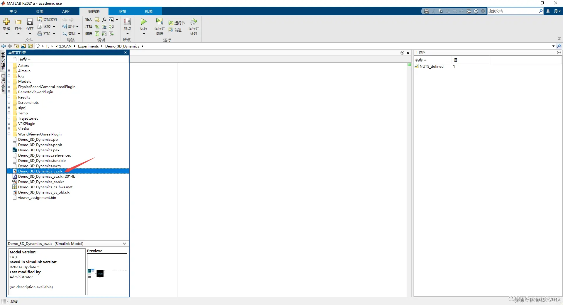
Task: Click the Simulink model preview thumbnail
Action: tap(107, 274)
